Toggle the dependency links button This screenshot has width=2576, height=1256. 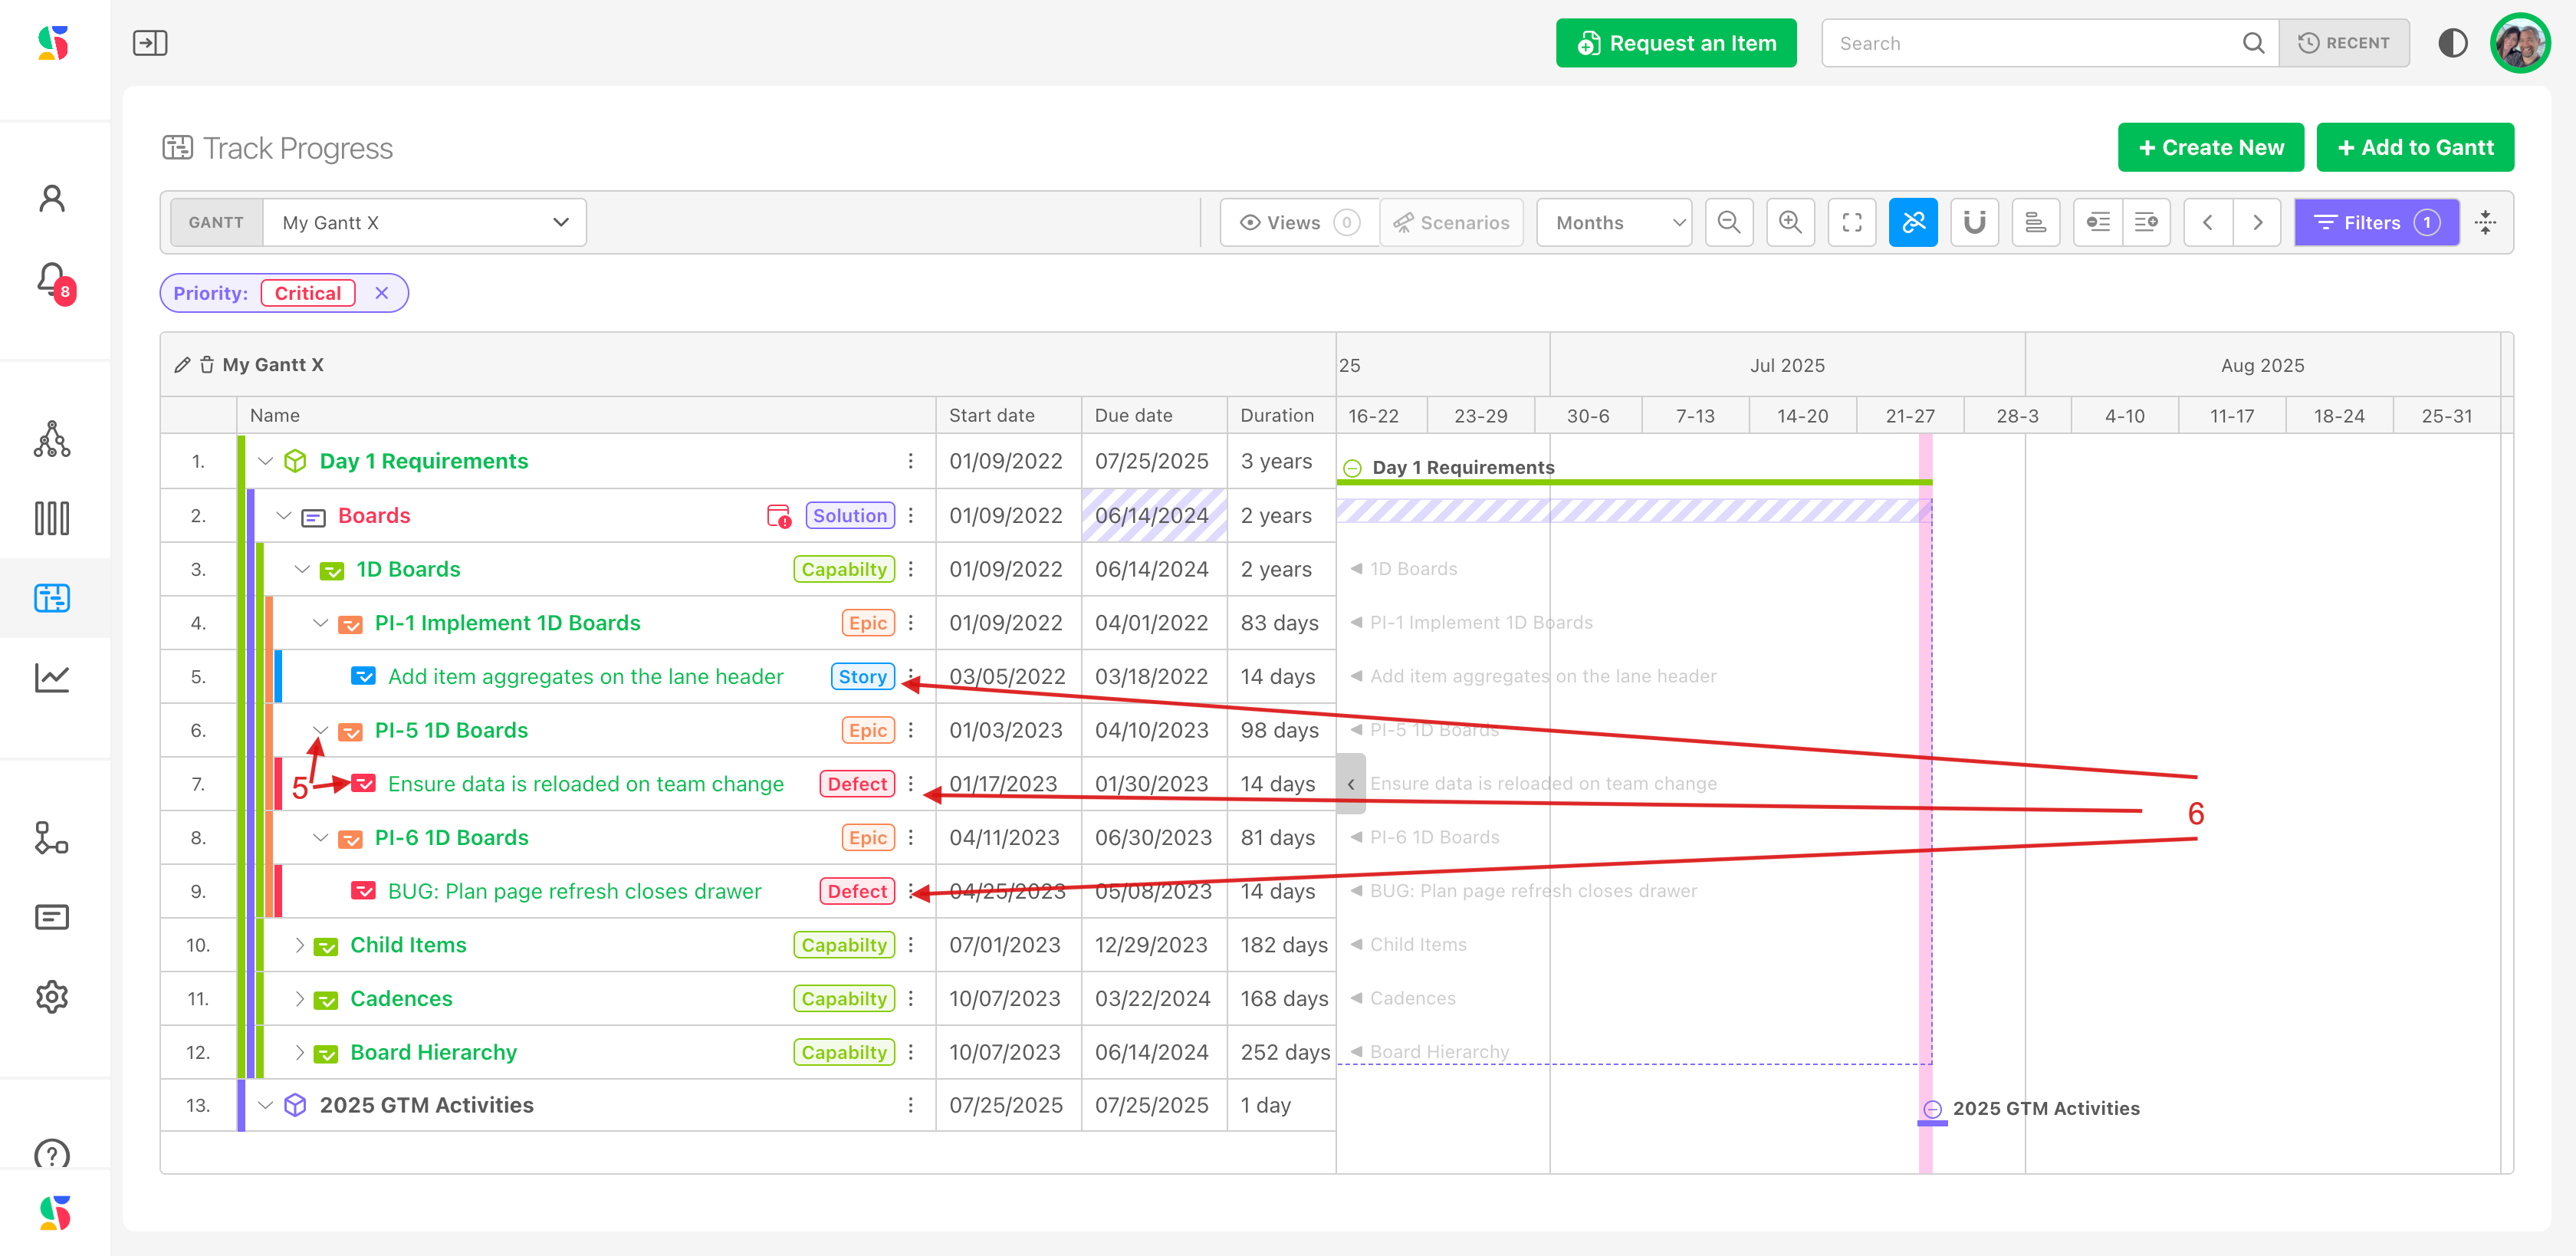1912,222
